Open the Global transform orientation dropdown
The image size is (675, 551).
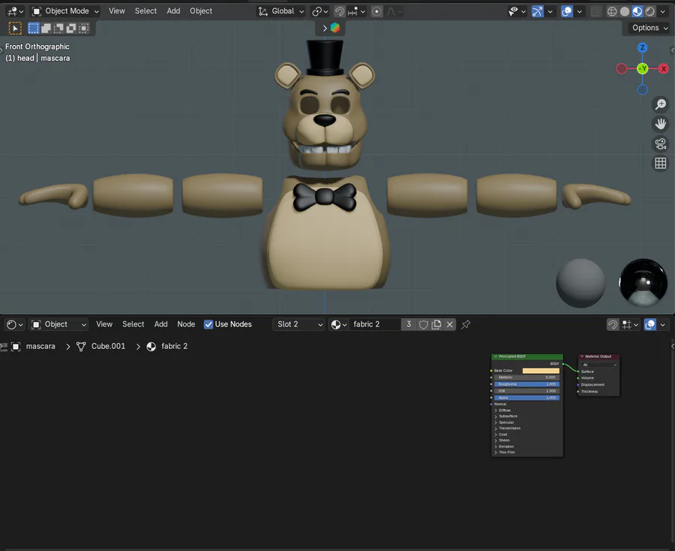(281, 11)
